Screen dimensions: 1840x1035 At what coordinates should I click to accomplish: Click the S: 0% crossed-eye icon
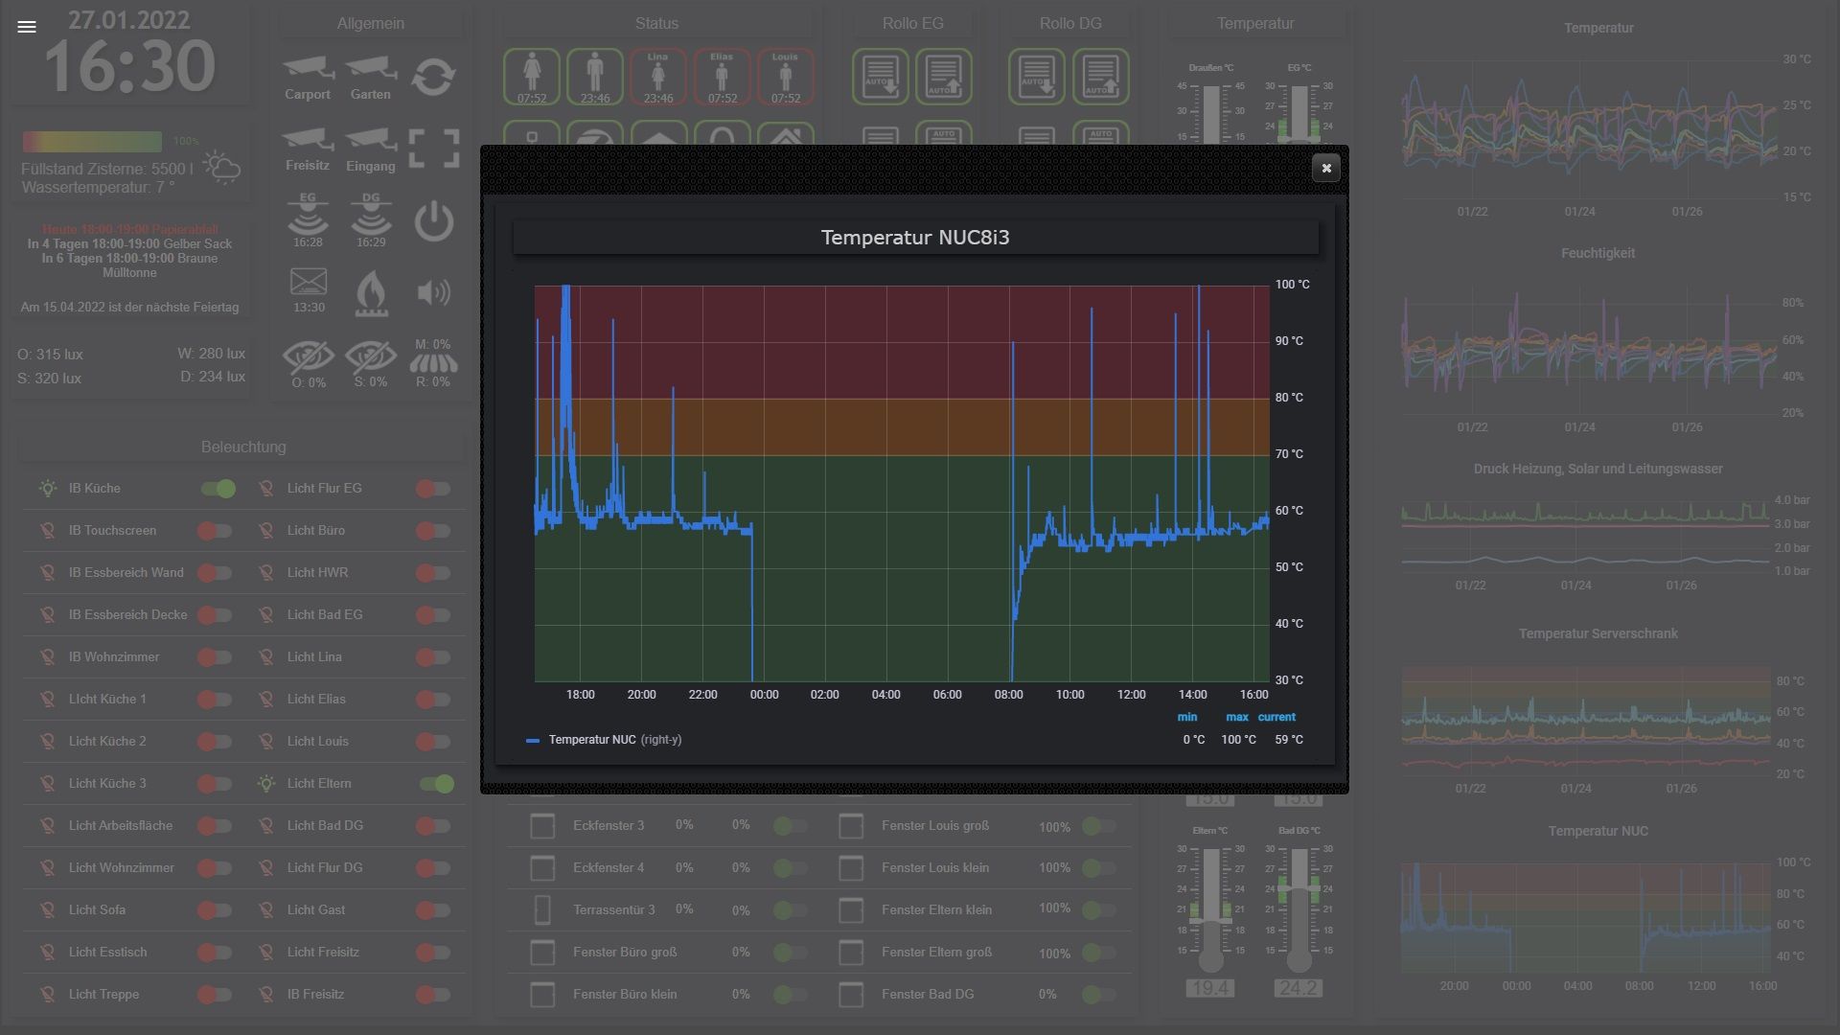(x=371, y=358)
